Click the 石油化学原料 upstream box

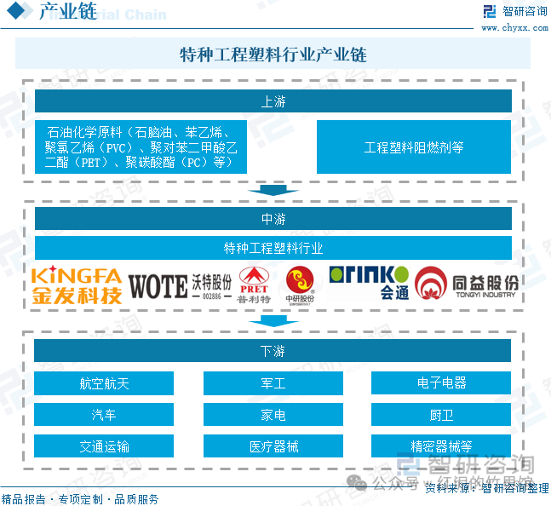coord(141,147)
